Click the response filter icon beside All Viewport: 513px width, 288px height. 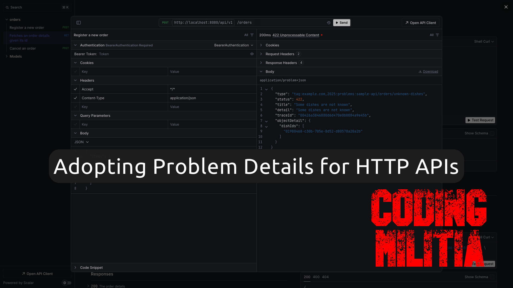[437, 35]
